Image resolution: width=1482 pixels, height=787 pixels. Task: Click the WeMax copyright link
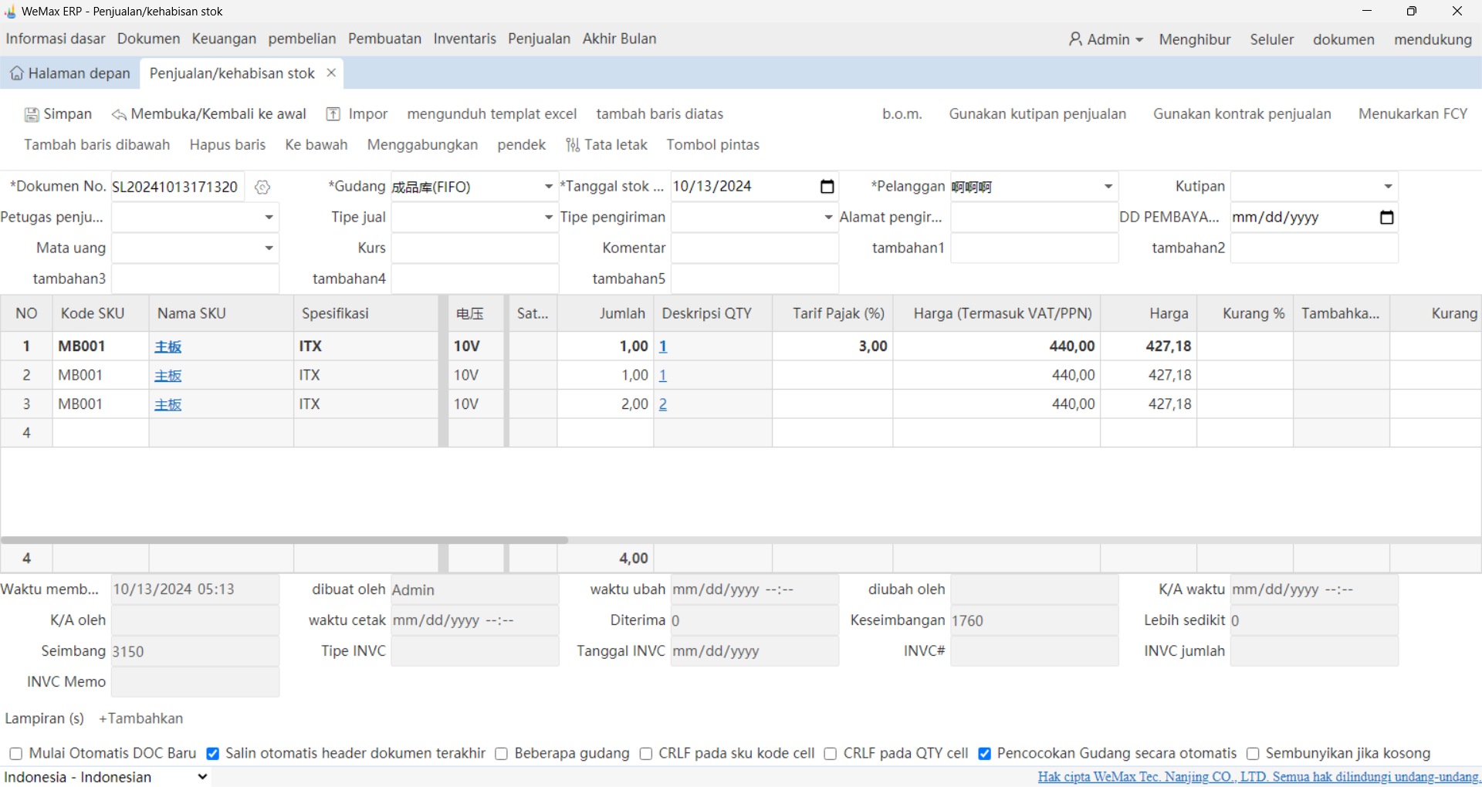click(1257, 777)
